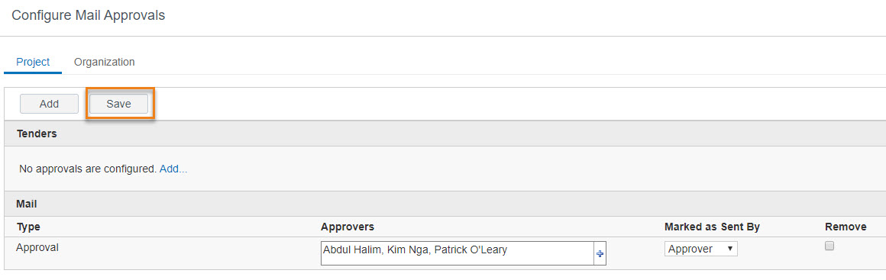The image size is (886, 280).
Task: Click the Save button
Action: coord(118,104)
